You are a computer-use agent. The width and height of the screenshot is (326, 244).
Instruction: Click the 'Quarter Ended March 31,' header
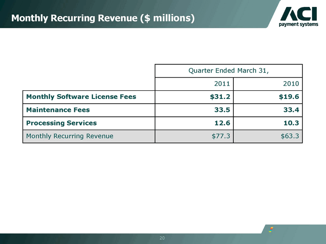click(229, 71)
